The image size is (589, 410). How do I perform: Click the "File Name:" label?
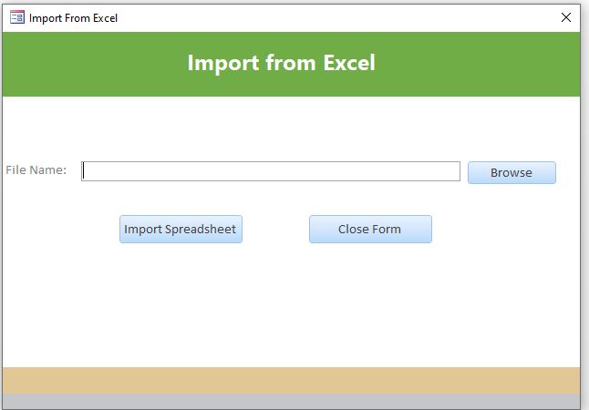[x=36, y=170]
